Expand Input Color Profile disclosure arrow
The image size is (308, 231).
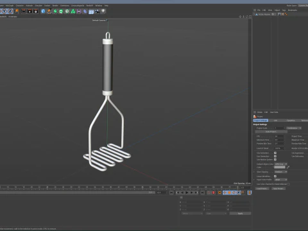tap(254, 180)
